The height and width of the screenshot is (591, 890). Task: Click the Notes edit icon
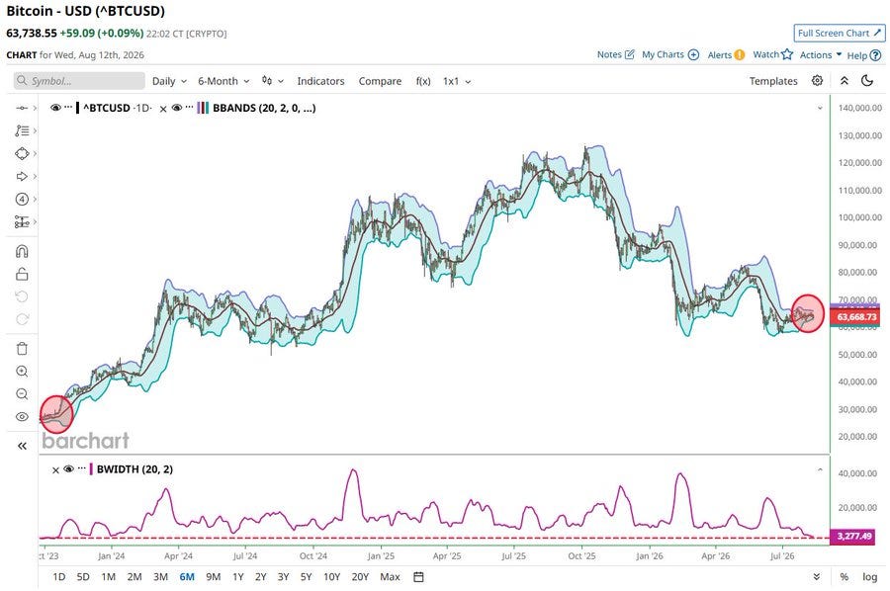click(630, 54)
